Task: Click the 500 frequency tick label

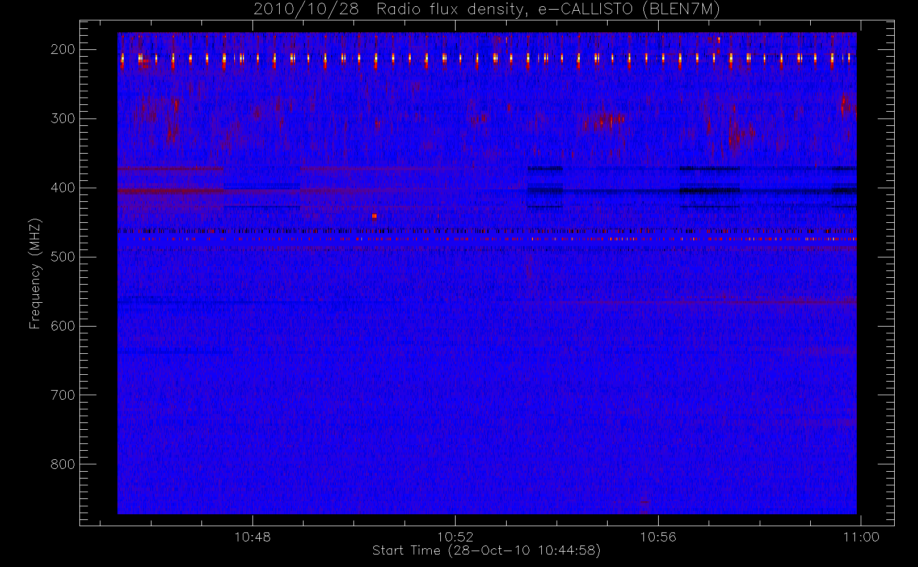Action: pos(63,257)
